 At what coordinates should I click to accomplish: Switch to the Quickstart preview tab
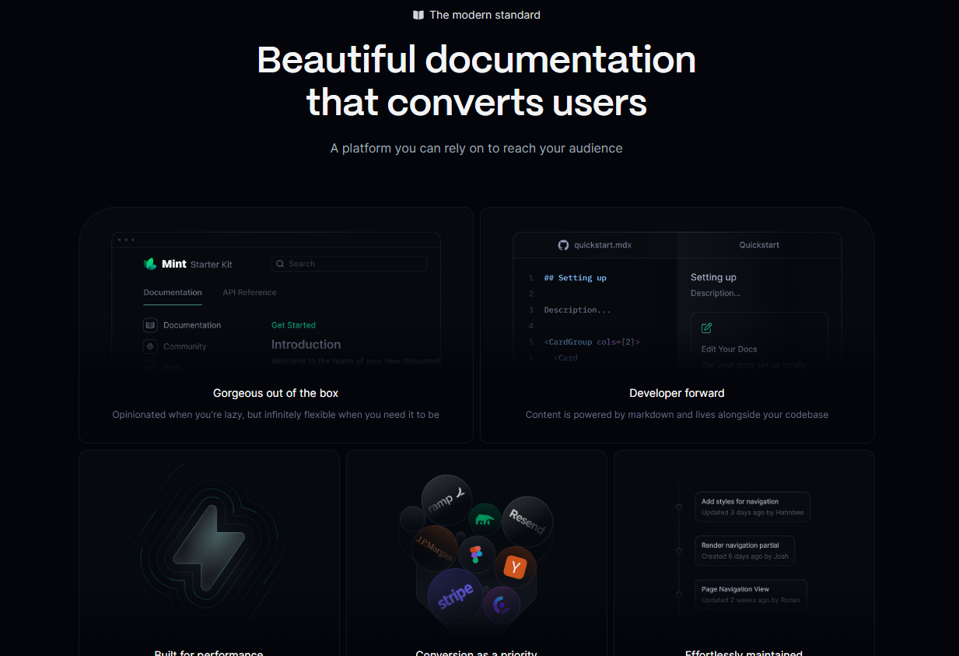[759, 245]
